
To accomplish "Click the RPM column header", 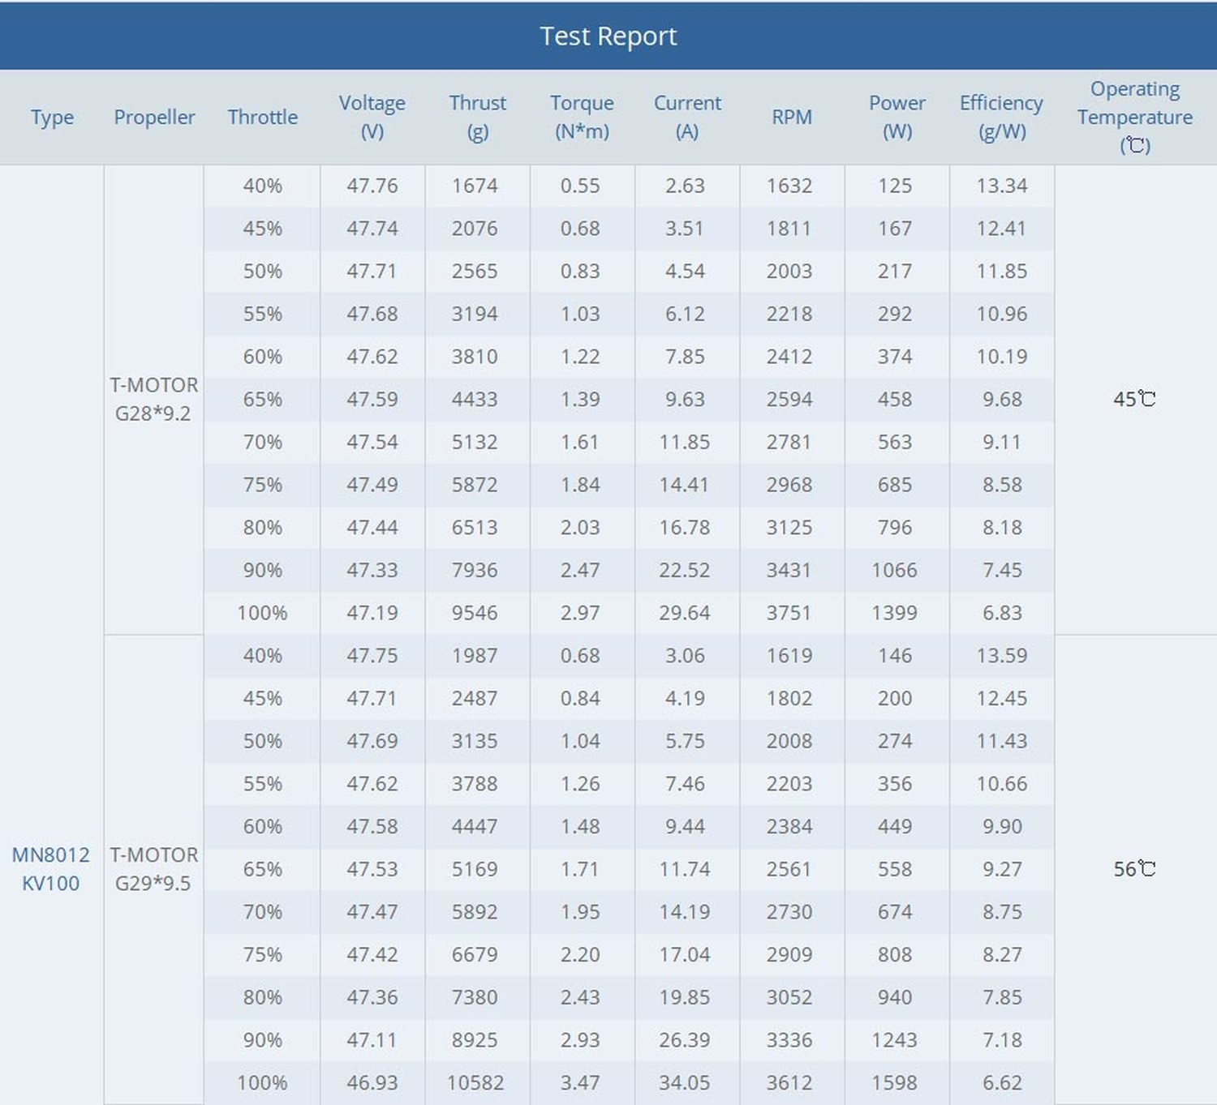I will click(x=791, y=117).
